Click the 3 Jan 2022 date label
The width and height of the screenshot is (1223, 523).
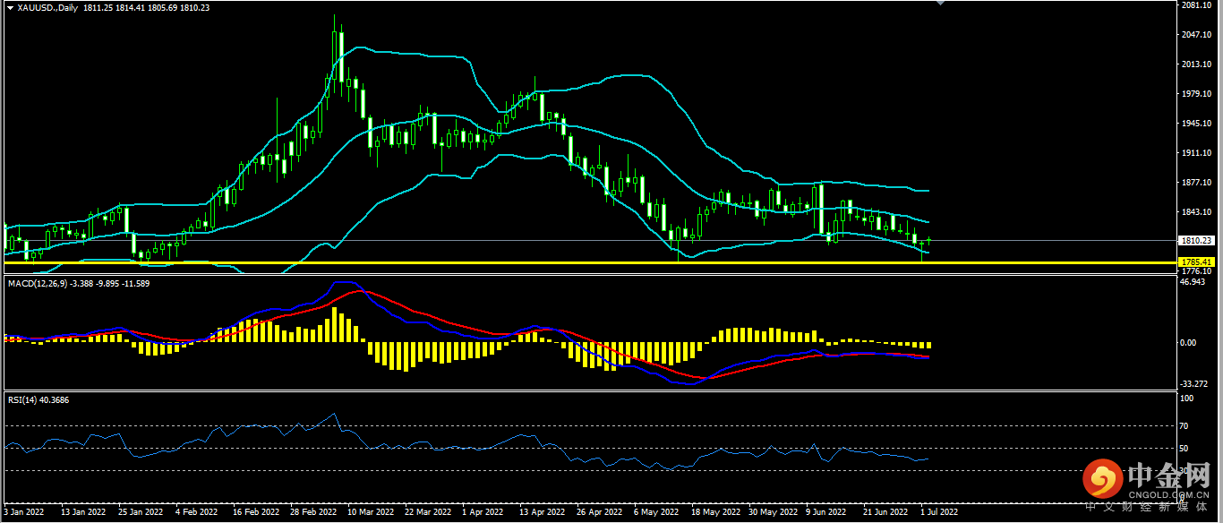[24, 512]
